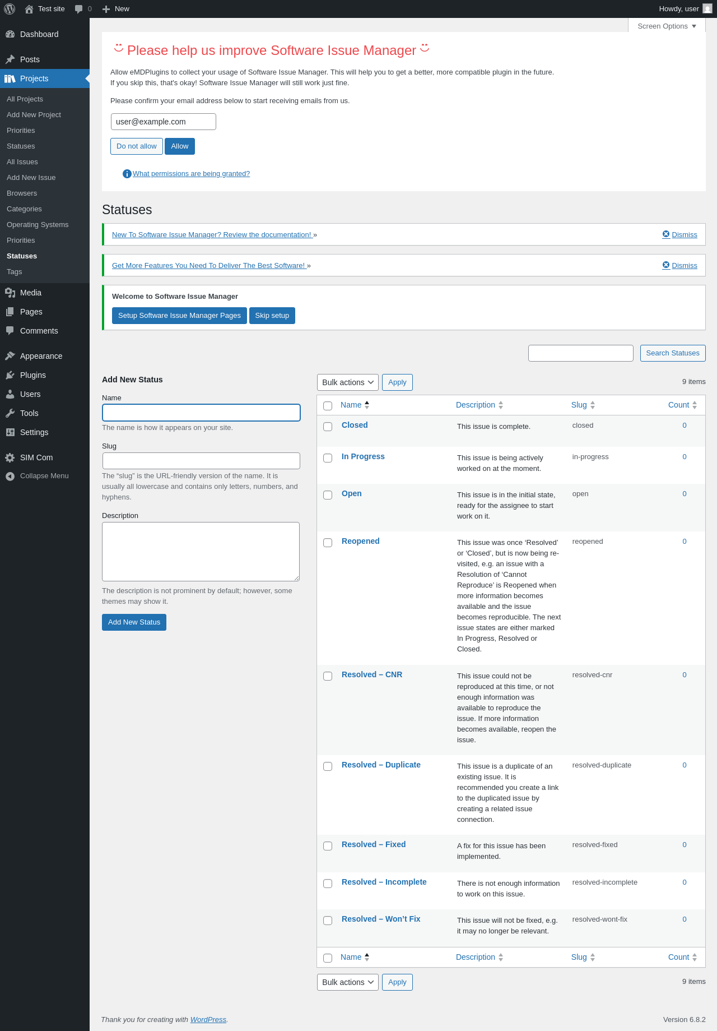Check the Resolved – Duplicate checkbox
This screenshot has height=1031, width=717.
click(328, 766)
